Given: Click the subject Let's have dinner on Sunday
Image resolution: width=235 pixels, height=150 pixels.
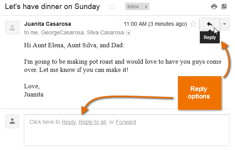Looking at the screenshot, I should click(x=52, y=7).
